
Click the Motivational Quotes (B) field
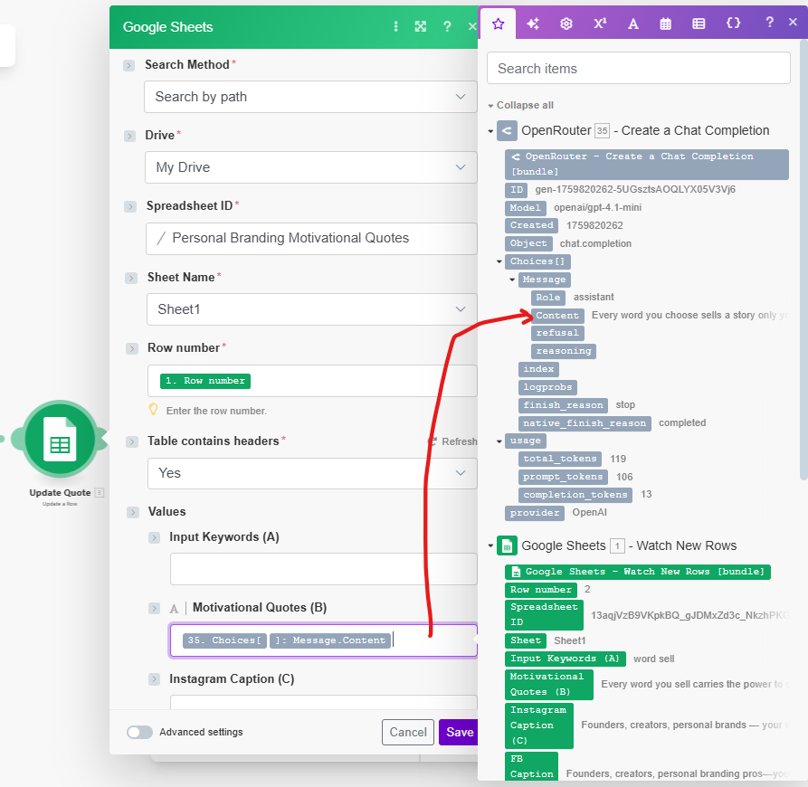tap(324, 640)
